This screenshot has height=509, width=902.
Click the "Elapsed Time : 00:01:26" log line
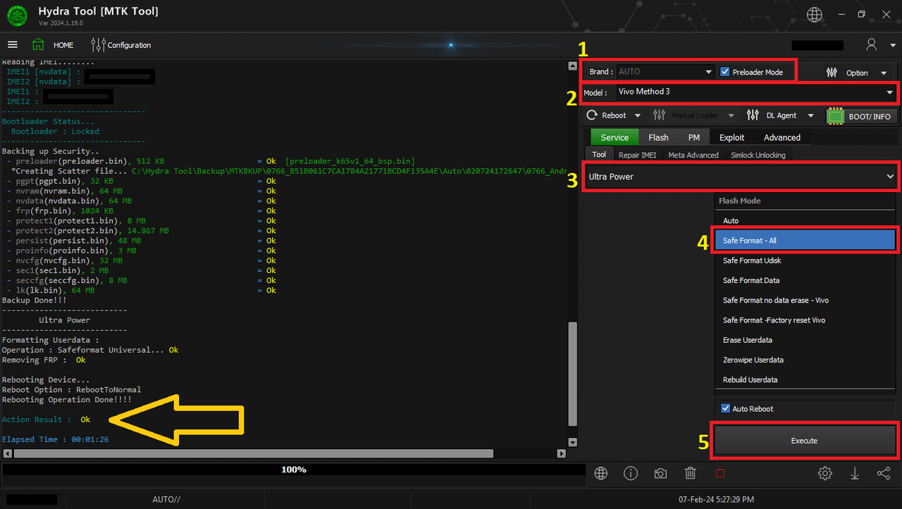tap(55, 439)
